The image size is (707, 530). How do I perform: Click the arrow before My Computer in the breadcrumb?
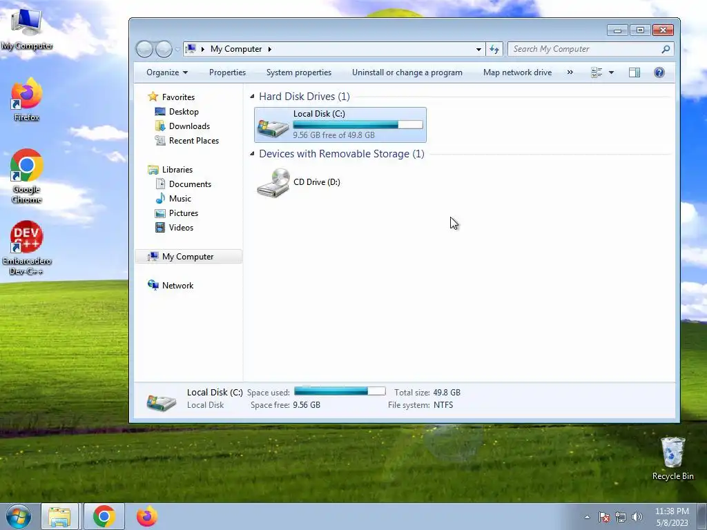(x=203, y=49)
